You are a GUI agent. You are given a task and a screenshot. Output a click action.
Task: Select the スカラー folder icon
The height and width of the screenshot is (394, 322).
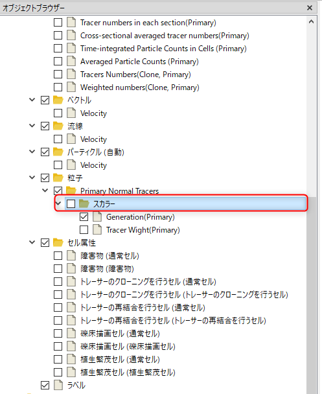84,203
